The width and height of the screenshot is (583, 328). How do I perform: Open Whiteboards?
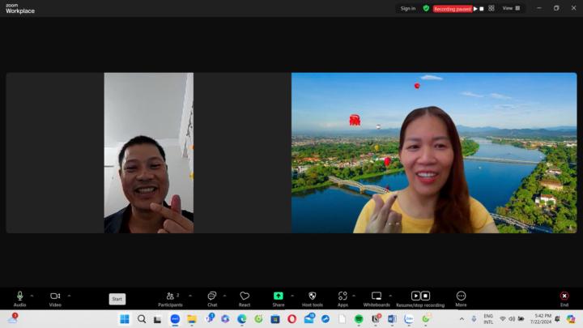coord(377,296)
